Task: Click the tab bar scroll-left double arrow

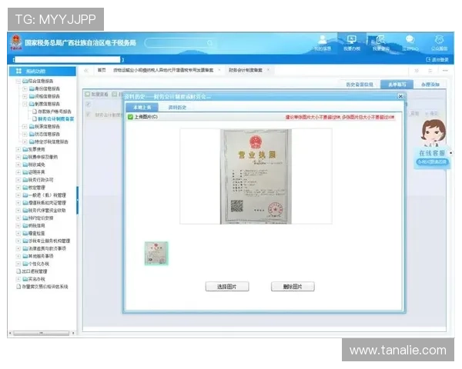Action: [x=86, y=70]
